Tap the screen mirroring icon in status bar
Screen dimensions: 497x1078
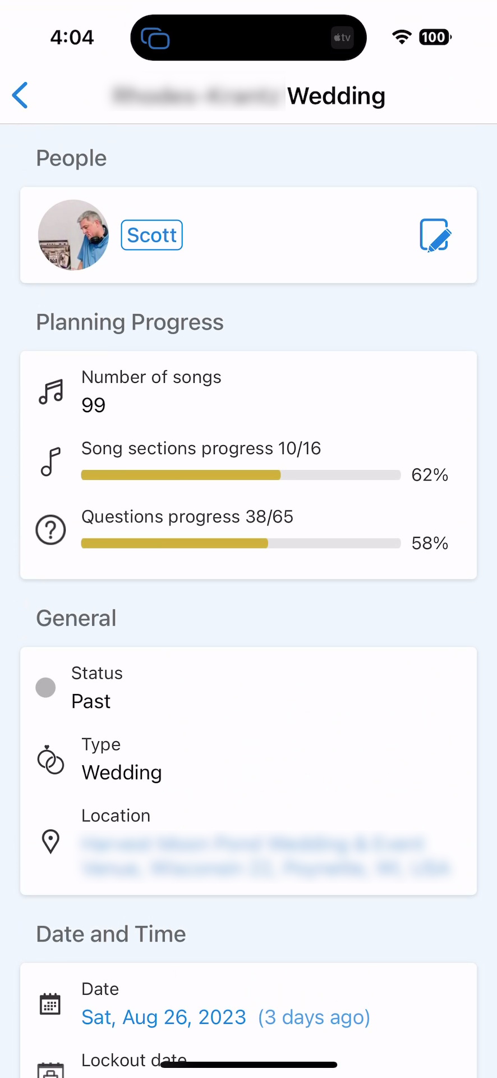pyautogui.click(x=155, y=38)
